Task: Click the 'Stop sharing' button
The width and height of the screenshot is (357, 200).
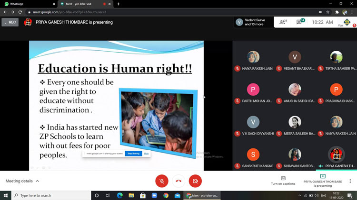Action: pos(133,154)
